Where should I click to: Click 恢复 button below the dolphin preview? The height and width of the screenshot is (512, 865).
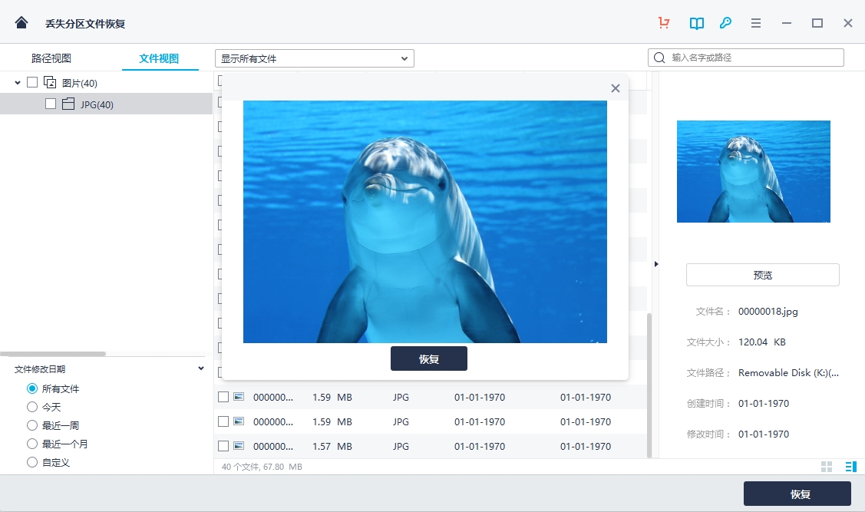click(x=428, y=358)
